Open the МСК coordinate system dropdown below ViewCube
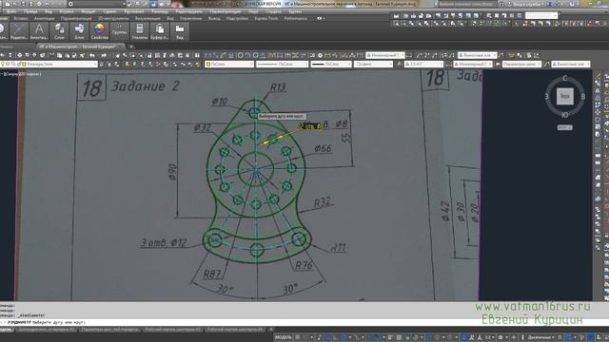This screenshot has height=342, width=609. (564, 127)
